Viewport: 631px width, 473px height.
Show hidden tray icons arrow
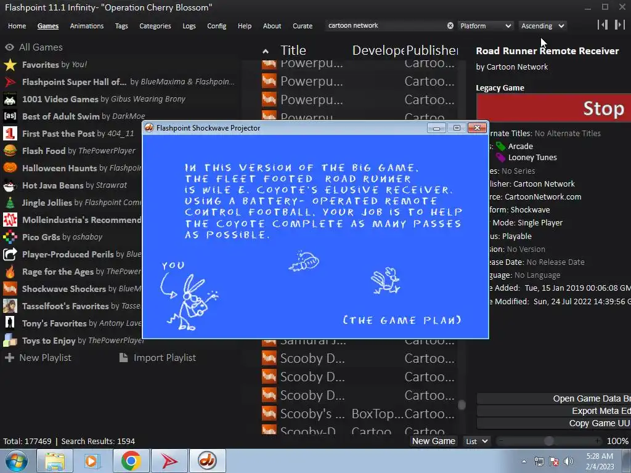[x=524, y=461]
